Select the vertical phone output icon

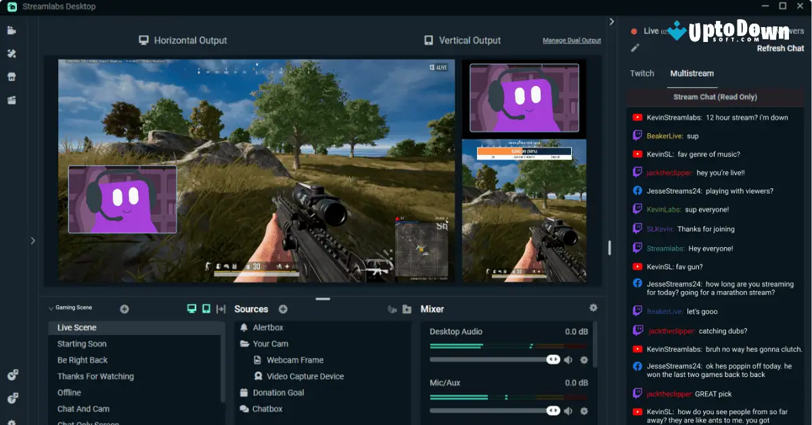206,307
